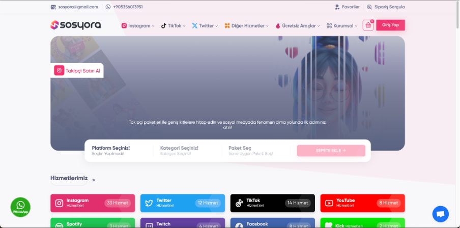
Task: Click the double arrow beside Hizmetlerimiz
Action: pyautogui.click(x=94, y=180)
